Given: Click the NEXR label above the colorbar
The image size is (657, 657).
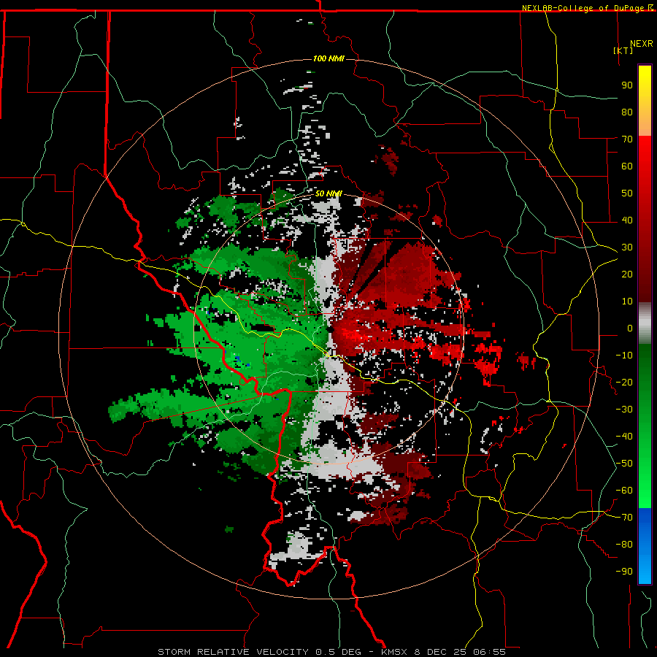Looking at the screenshot, I should 642,44.
